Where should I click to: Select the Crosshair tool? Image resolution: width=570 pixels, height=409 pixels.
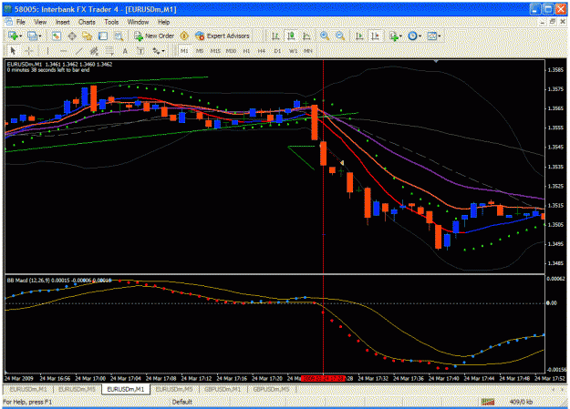coord(29,51)
